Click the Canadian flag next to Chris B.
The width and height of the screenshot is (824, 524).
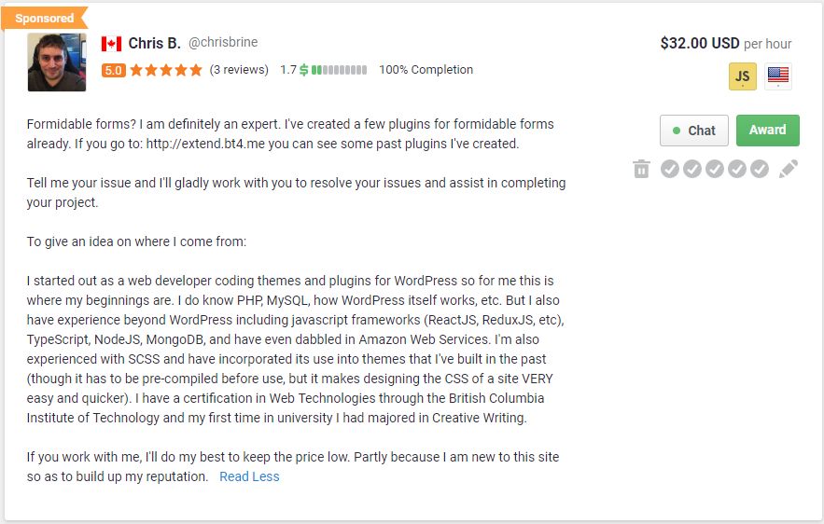click(x=112, y=44)
